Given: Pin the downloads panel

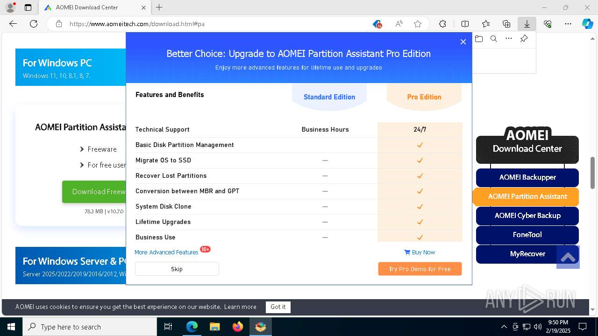Looking at the screenshot, I should tap(524, 39).
